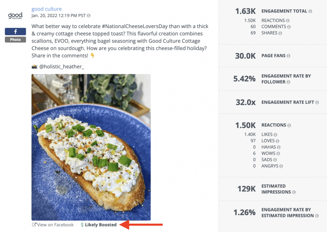Open the info tooltip beside Comments count
This screenshot has width=327, height=232.
tap(289, 27)
